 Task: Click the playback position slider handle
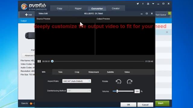(52, 61)
